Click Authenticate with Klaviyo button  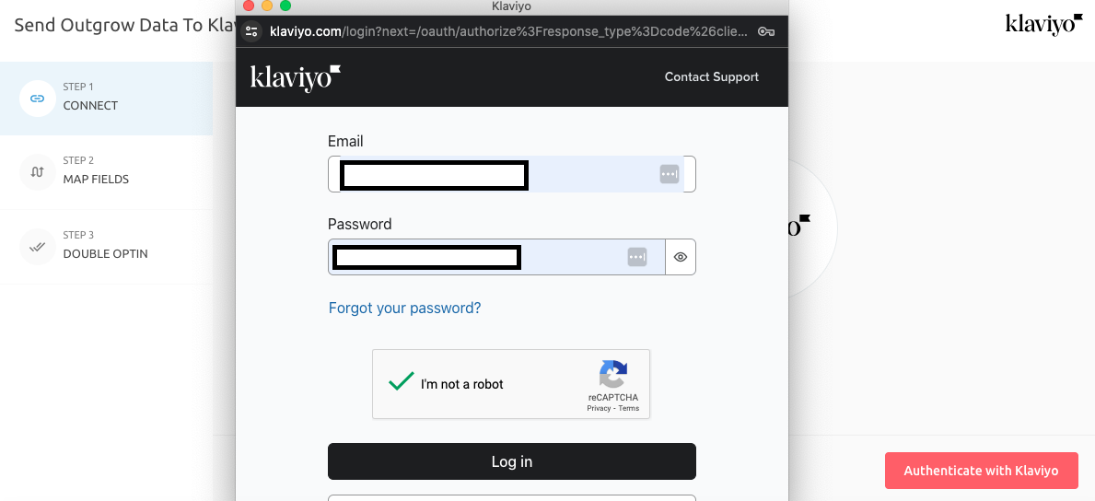click(981, 471)
